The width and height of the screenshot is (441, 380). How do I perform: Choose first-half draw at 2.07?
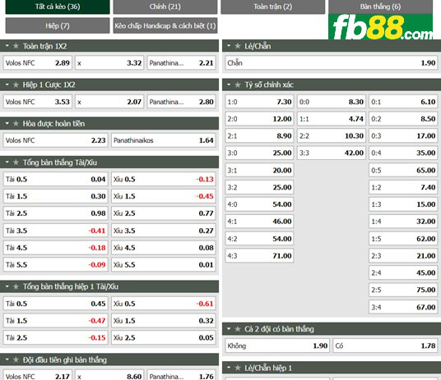click(x=109, y=102)
